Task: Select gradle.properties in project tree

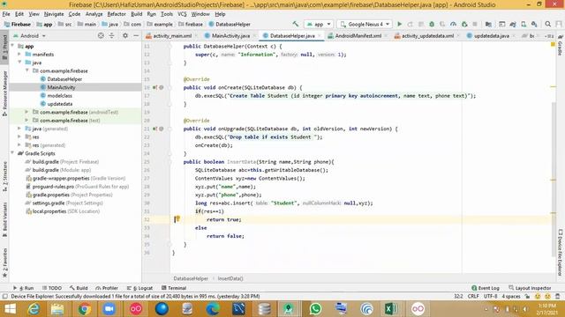Action: click(69, 195)
